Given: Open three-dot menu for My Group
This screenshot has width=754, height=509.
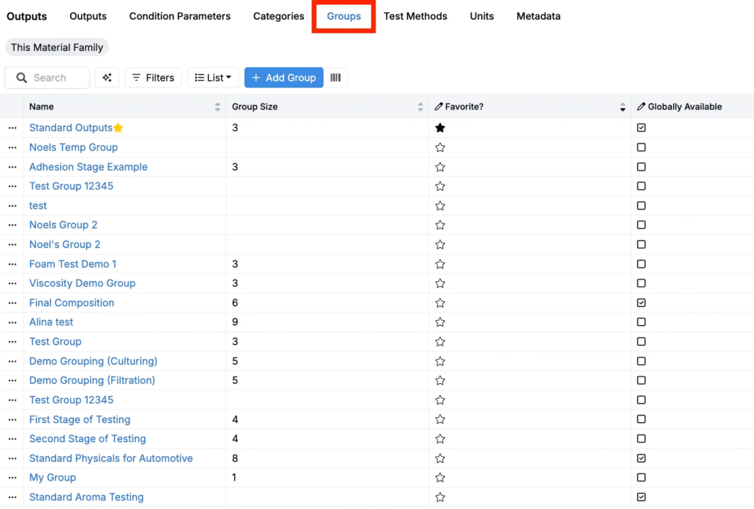Looking at the screenshot, I should pyautogui.click(x=13, y=478).
